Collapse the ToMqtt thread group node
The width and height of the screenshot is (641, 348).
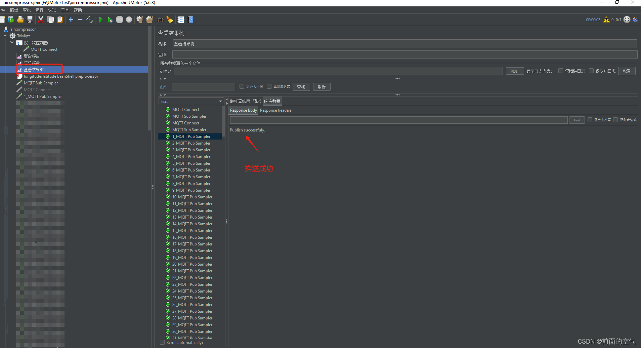coord(5,36)
